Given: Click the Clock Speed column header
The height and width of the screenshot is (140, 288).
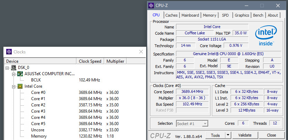Looking at the screenshot, I should point(90,61).
